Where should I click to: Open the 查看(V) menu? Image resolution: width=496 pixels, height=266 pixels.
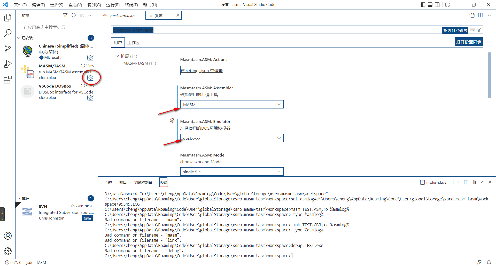[x=75, y=5]
